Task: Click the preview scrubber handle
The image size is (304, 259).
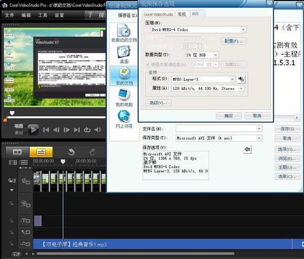Action: tap(12, 113)
